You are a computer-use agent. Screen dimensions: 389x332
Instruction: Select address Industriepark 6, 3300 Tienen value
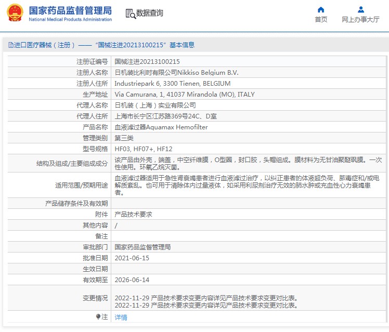click(x=173, y=84)
